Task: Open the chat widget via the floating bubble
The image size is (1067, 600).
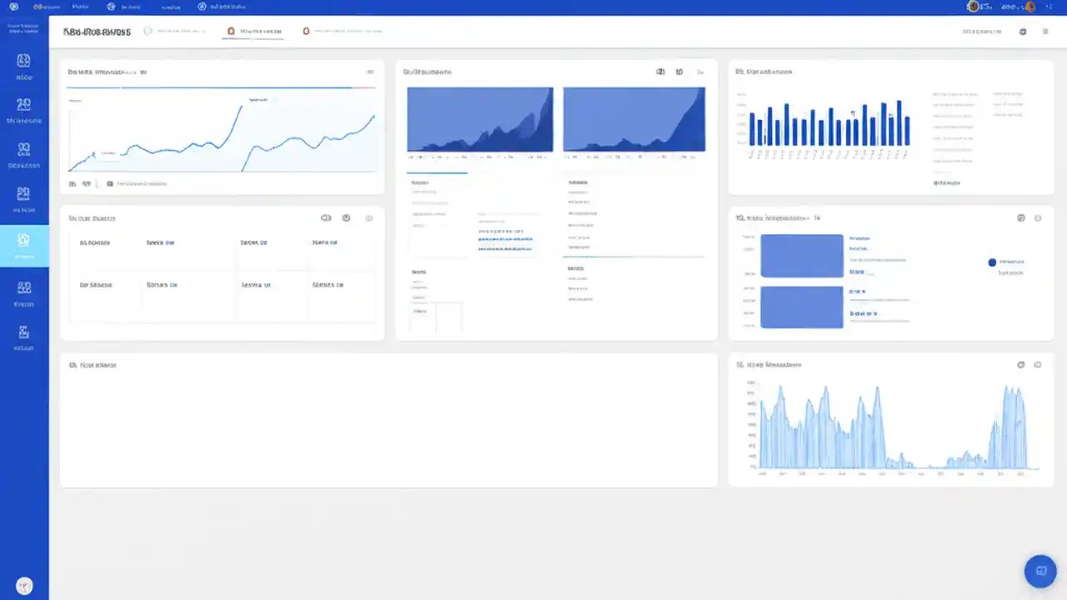Action: point(1040,570)
